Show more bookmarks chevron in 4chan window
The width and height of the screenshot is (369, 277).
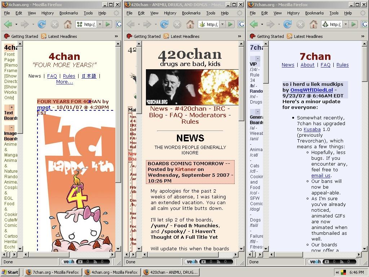(x=116, y=36)
